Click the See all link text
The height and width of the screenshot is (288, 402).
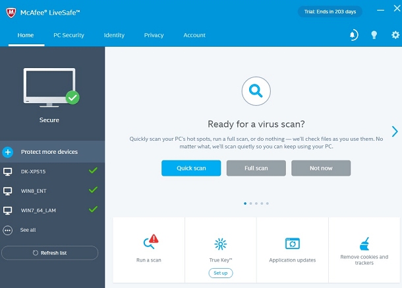(x=28, y=230)
